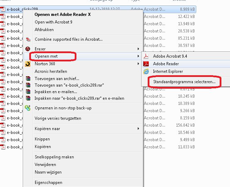This screenshot has height=187, width=230.
Task: Choose Vorige versies terugzetten
Action: [x=58, y=118]
